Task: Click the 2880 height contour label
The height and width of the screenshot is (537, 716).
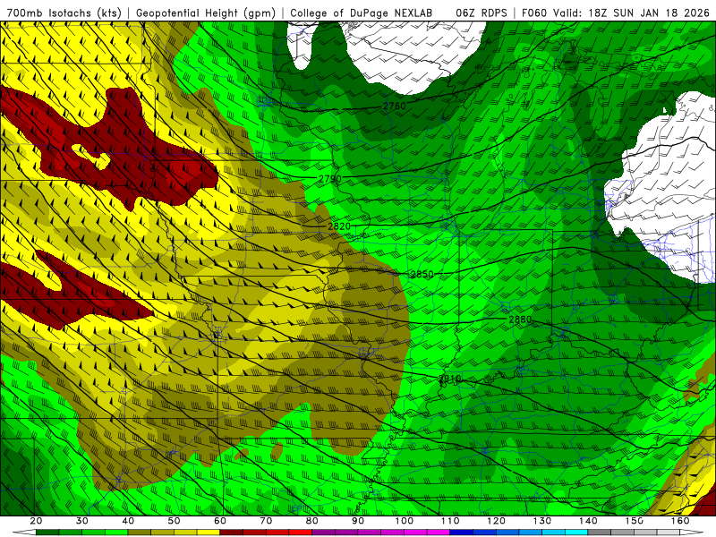Action: tap(520, 320)
